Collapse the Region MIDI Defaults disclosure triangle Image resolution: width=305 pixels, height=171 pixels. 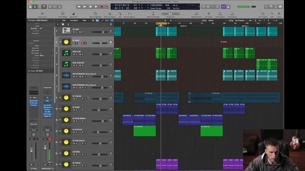29,20
